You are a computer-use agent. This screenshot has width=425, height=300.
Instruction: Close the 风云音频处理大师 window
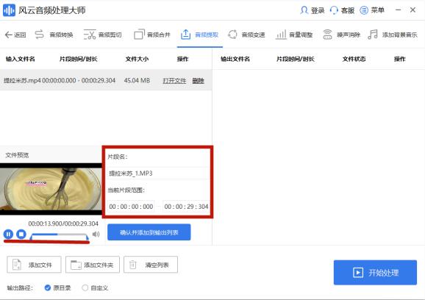[x=413, y=10]
